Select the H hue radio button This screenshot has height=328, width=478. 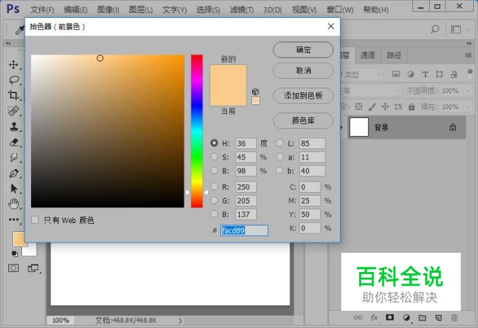point(214,143)
